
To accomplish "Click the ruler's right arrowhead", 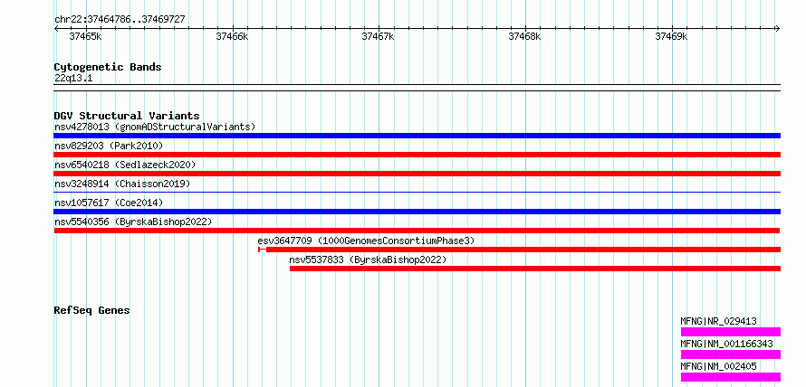I will pyautogui.click(x=778, y=28).
